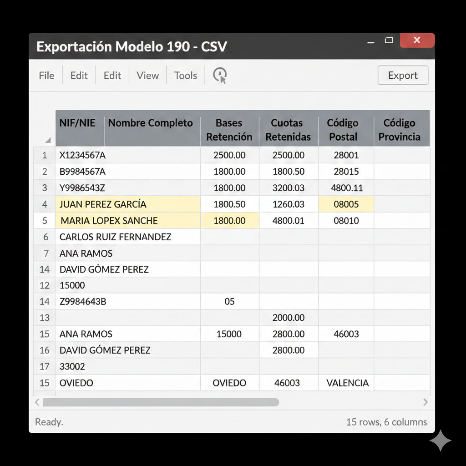Screen dimensions: 466x466
Task: Click the cell Y9986543Z
Action: (128, 188)
